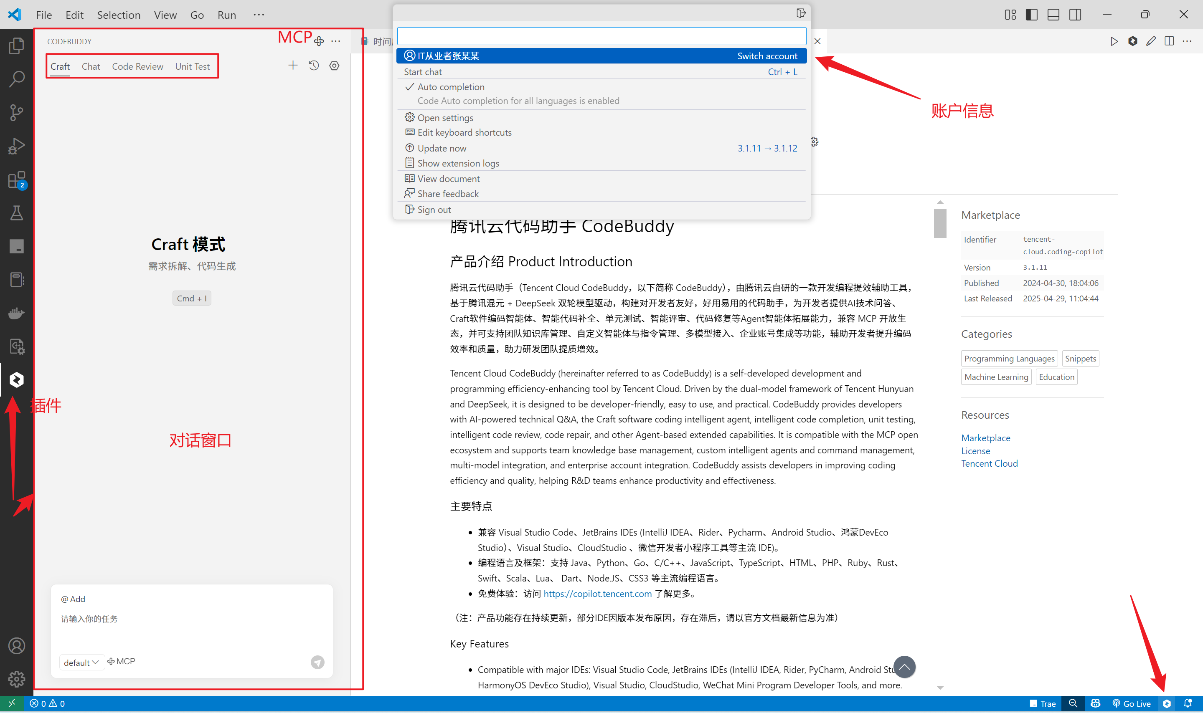
Task: Click the pencil edit icon in editor toolbar
Action: (x=1151, y=41)
